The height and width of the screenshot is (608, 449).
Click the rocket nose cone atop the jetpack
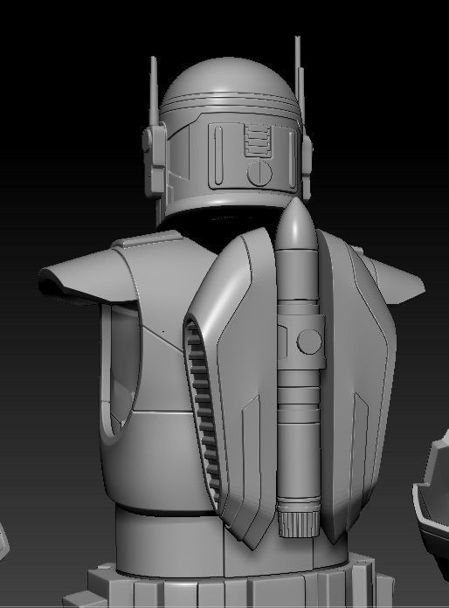pos(297,225)
